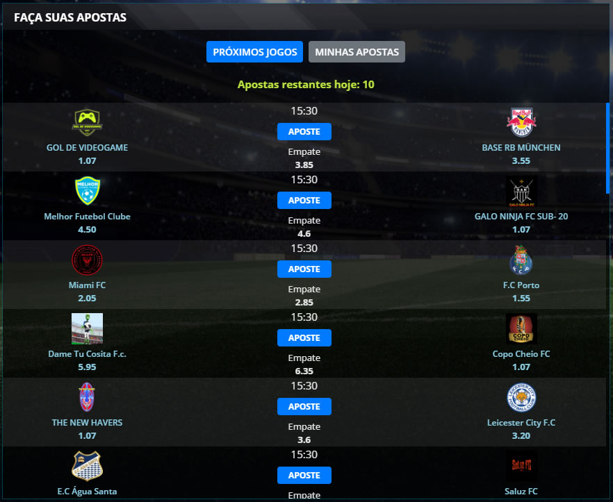
Task: Bet on Gol de Videogame vs RB München
Action: pos(304,132)
